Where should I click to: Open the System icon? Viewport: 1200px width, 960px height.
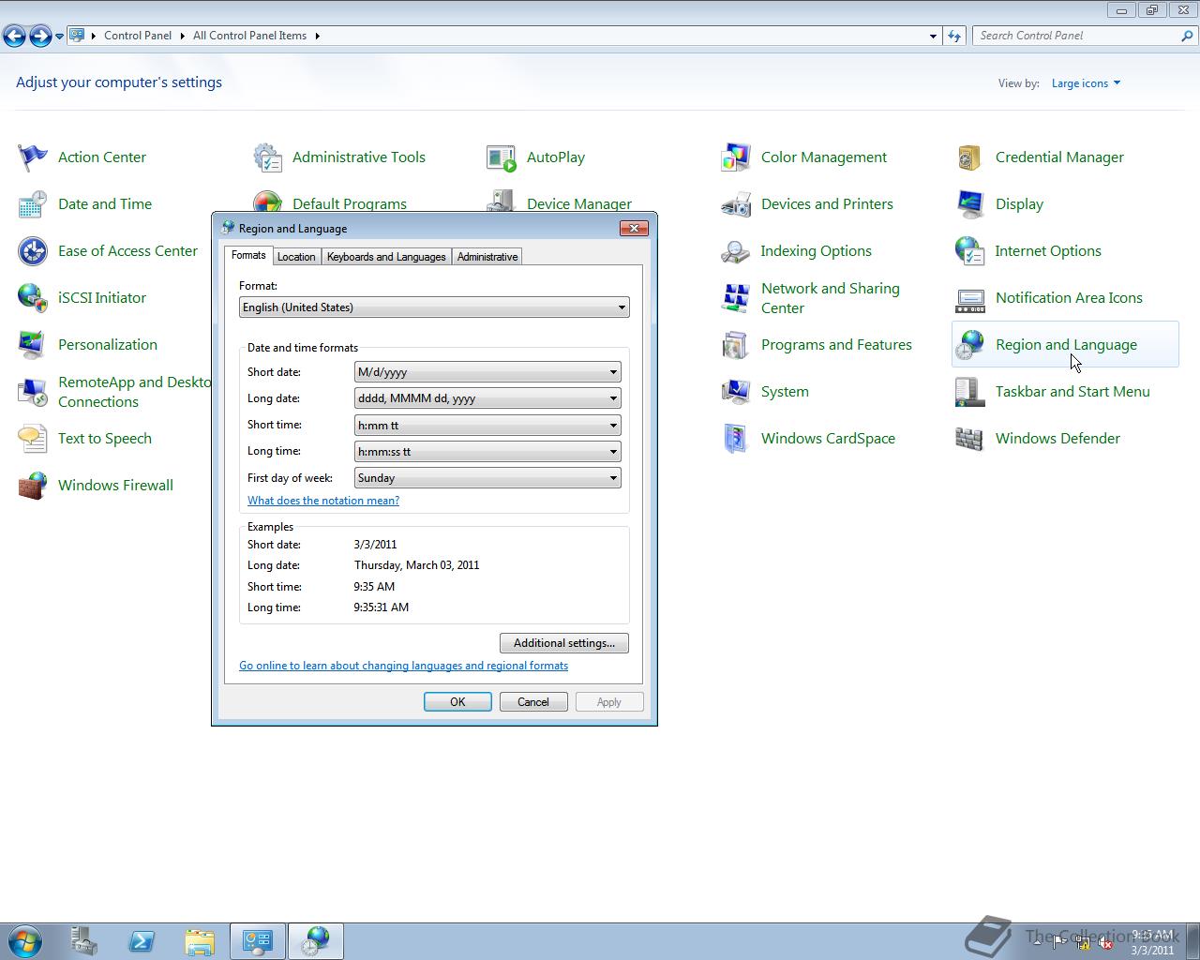736,392
